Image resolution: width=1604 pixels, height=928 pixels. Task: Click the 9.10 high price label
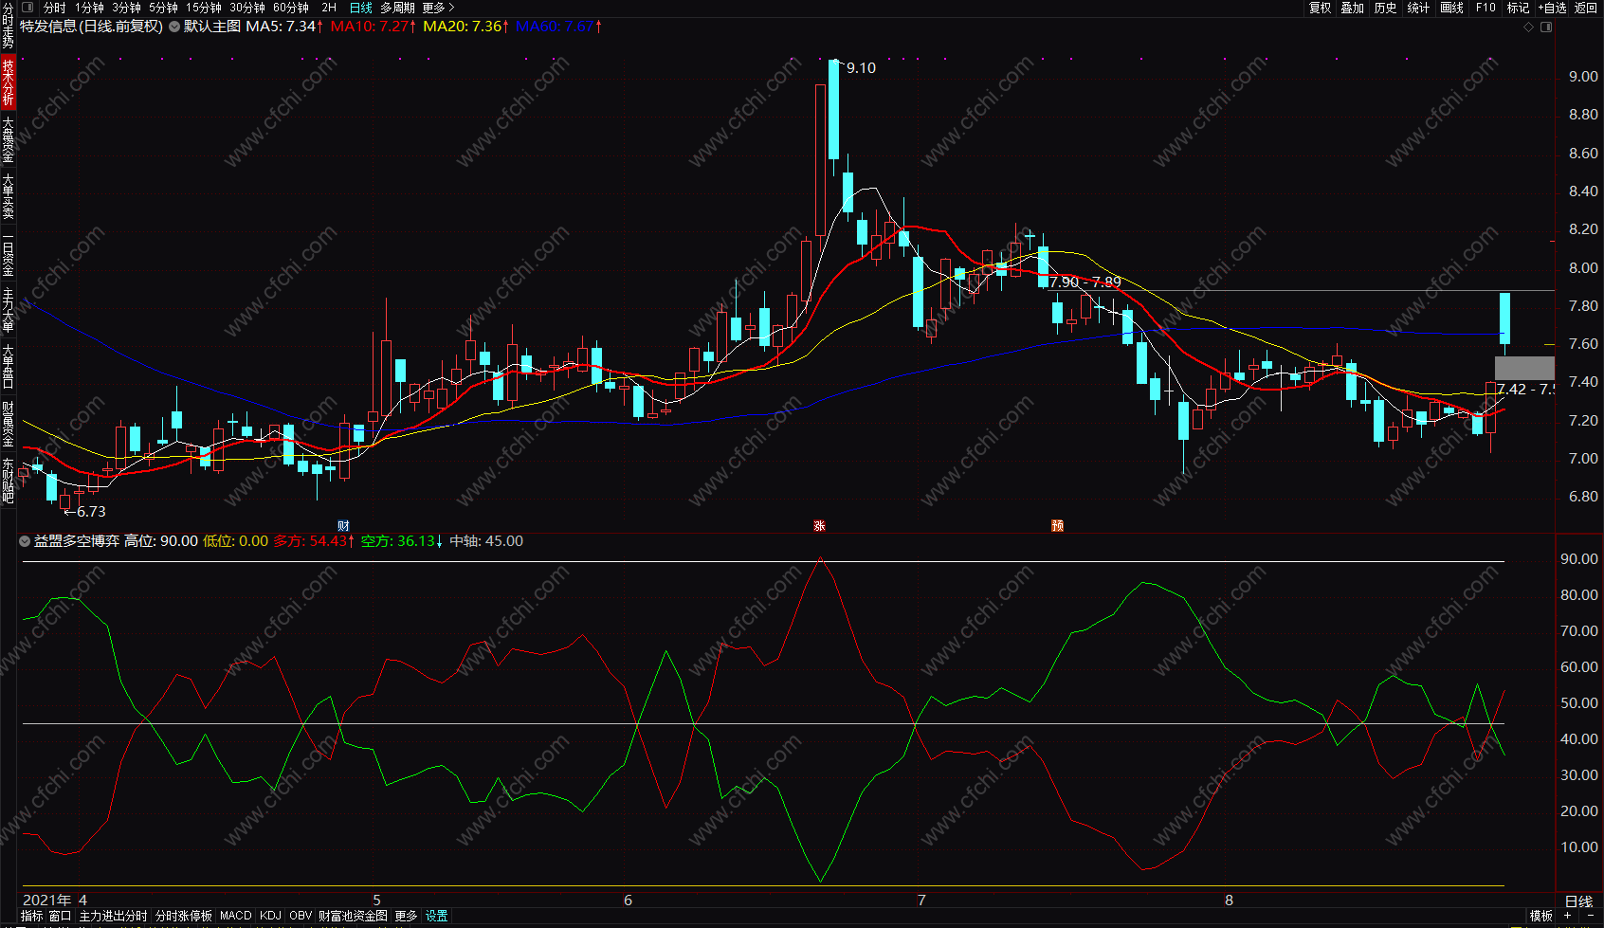point(861,68)
